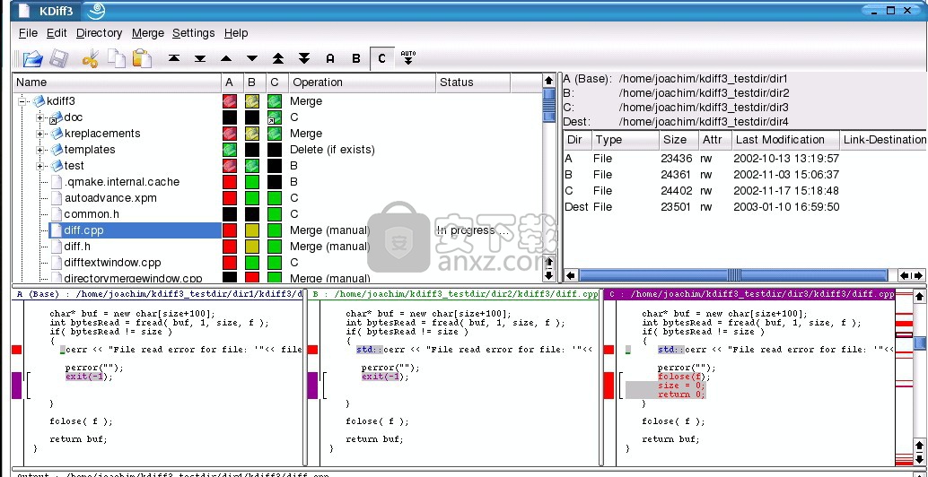
Task: Click the Paste clipboard icon
Action: (x=142, y=58)
